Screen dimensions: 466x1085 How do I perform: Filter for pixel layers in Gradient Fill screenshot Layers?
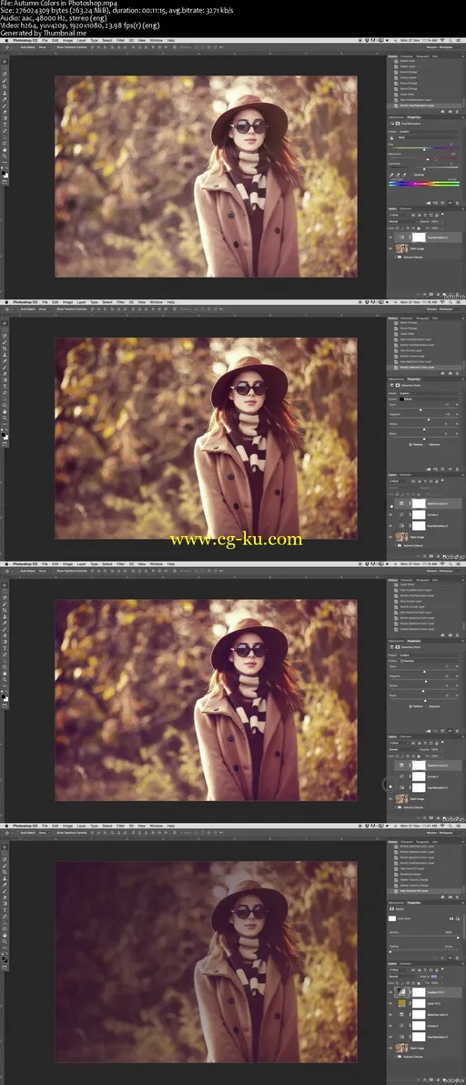(413, 970)
